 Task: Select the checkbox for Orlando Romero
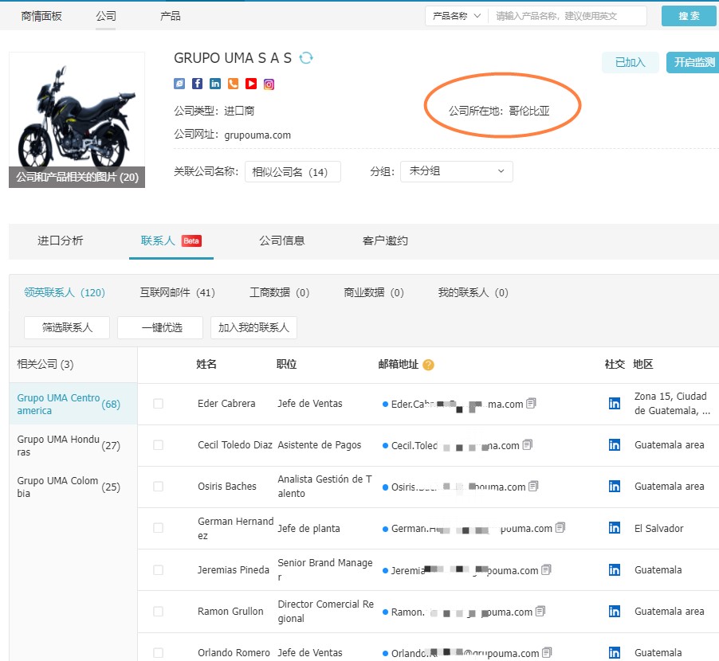pyautogui.click(x=158, y=653)
